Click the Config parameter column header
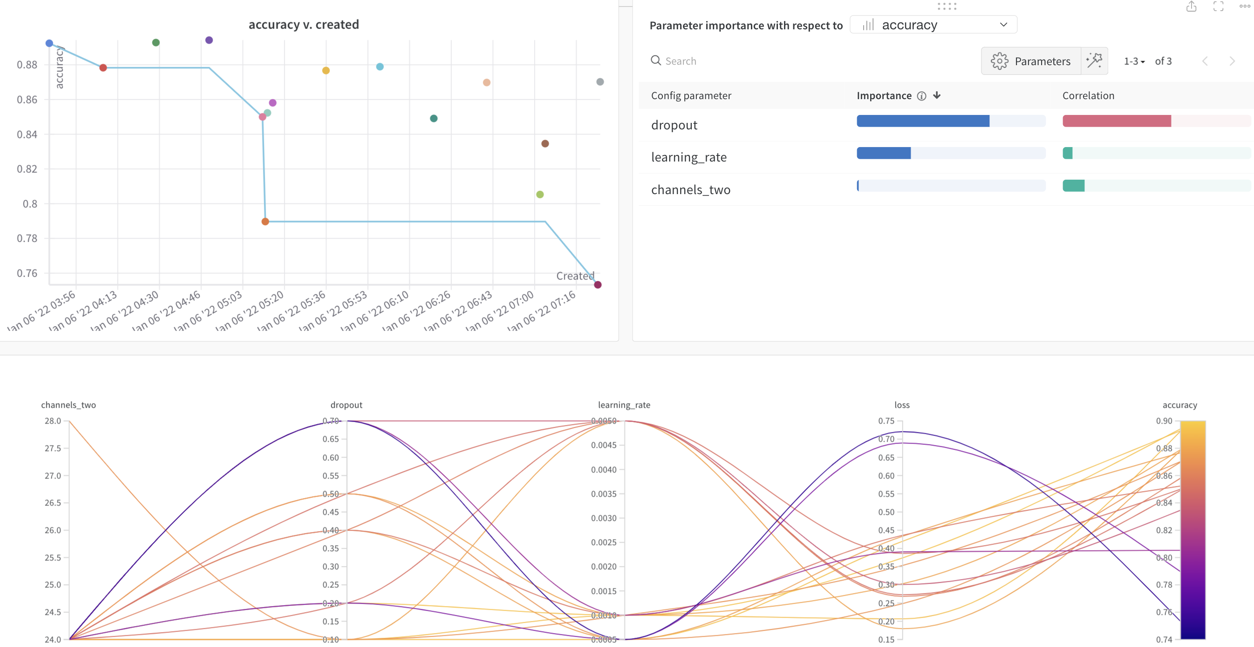 (691, 96)
